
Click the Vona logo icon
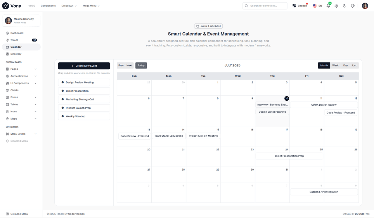coord(6,6)
